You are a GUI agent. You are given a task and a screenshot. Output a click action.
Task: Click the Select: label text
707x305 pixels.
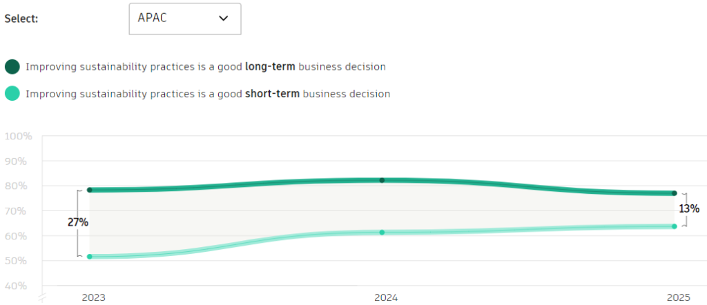[x=21, y=19]
